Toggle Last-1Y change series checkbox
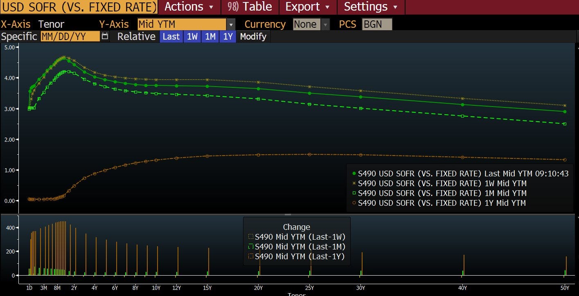 coord(251,256)
